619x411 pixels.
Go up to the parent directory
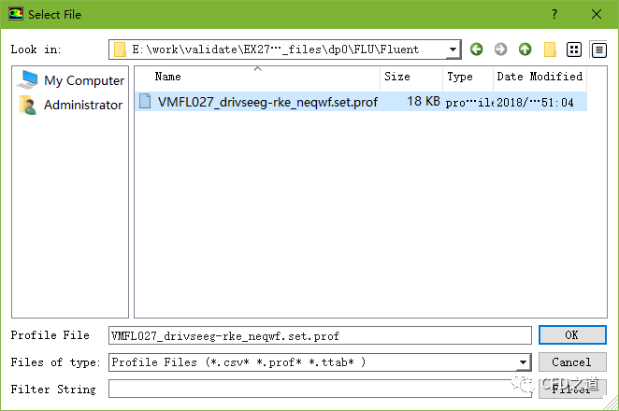tap(525, 50)
